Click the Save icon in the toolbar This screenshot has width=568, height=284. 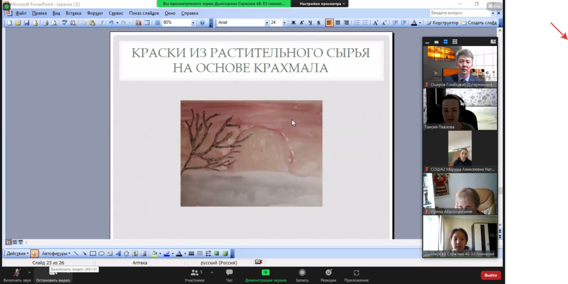pyautogui.click(x=27, y=23)
